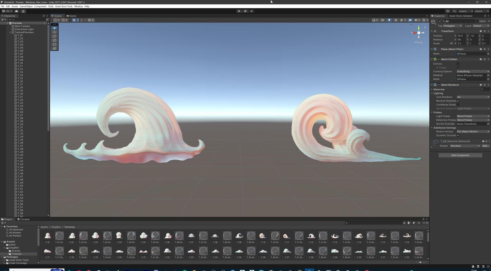The height and width of the screenshot is (271, 491).
Task: Click the scene orientation gizmo
Action: (418, 33)
